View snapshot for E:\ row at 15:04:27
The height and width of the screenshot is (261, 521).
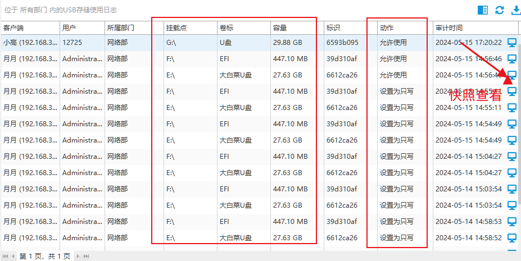click(x=512, y=172)
